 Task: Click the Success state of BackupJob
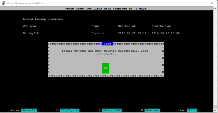[98, 33]
